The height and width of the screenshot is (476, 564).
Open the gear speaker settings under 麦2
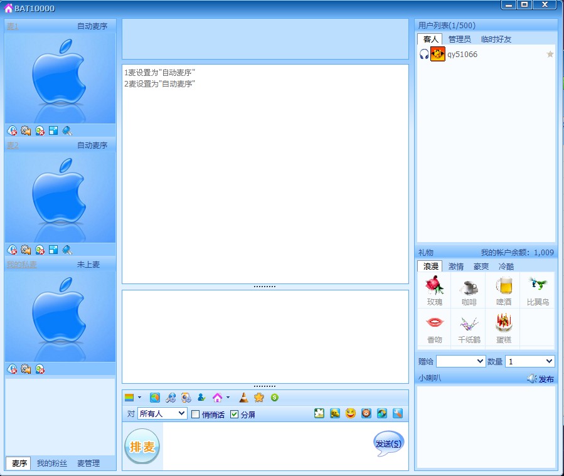(26, 250)
